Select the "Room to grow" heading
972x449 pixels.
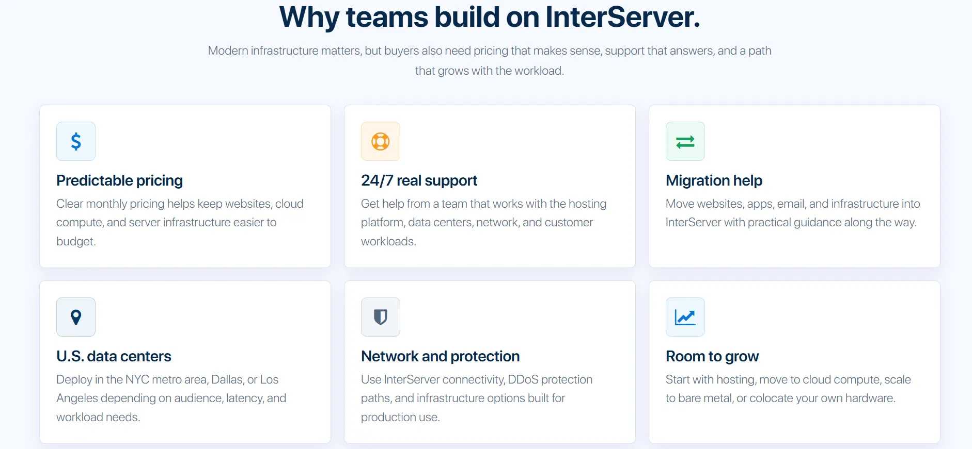click(712, 356)
